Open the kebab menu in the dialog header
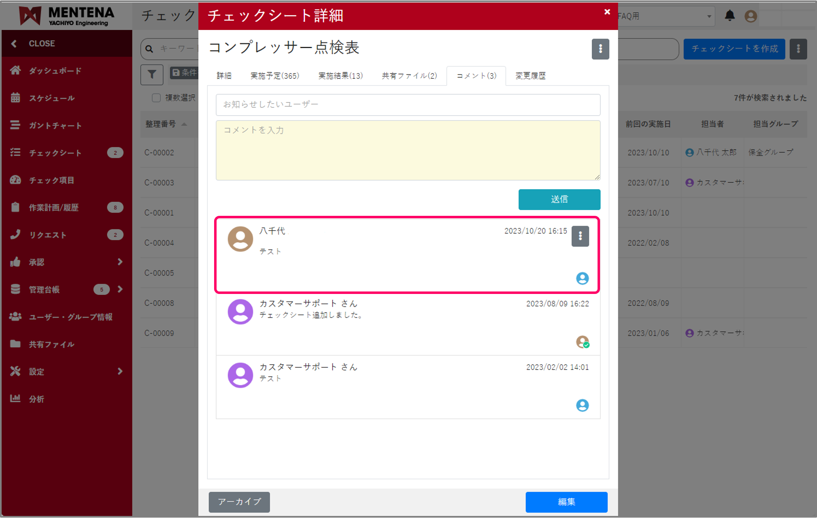 click(600, 49)
